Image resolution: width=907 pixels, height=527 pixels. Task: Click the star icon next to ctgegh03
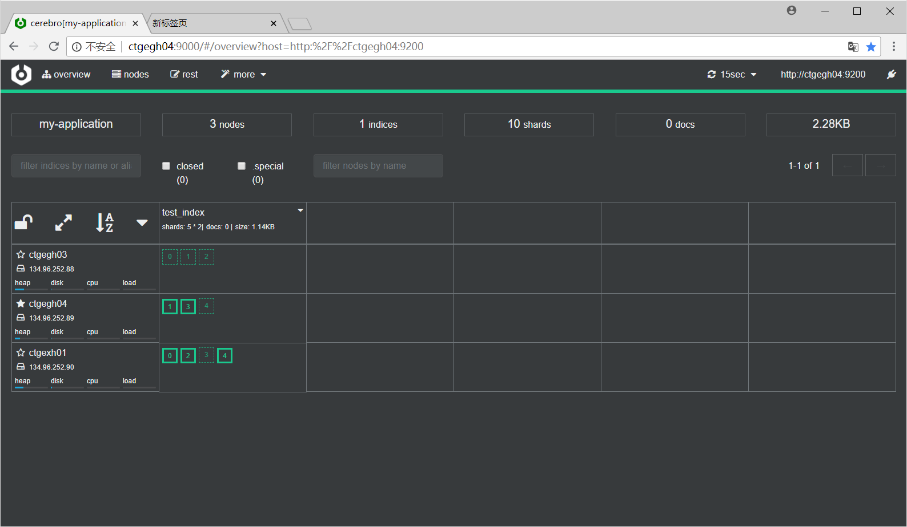pos(21,254)
